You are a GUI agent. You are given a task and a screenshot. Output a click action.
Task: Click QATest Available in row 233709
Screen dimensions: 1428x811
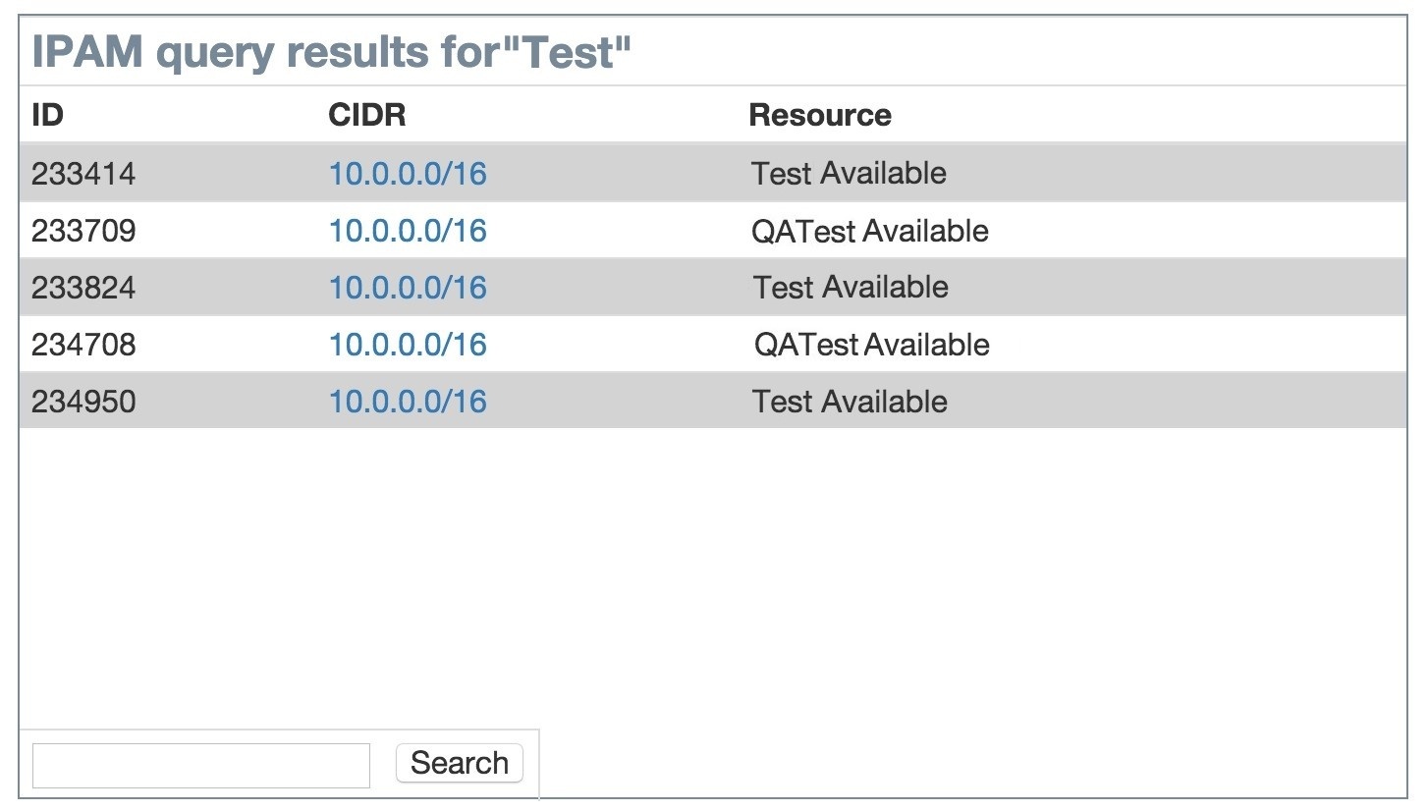pos(869,231)
